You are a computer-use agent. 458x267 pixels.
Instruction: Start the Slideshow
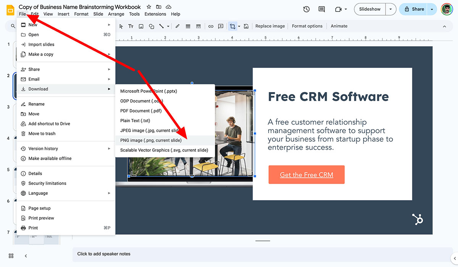(x=369, y=9)
